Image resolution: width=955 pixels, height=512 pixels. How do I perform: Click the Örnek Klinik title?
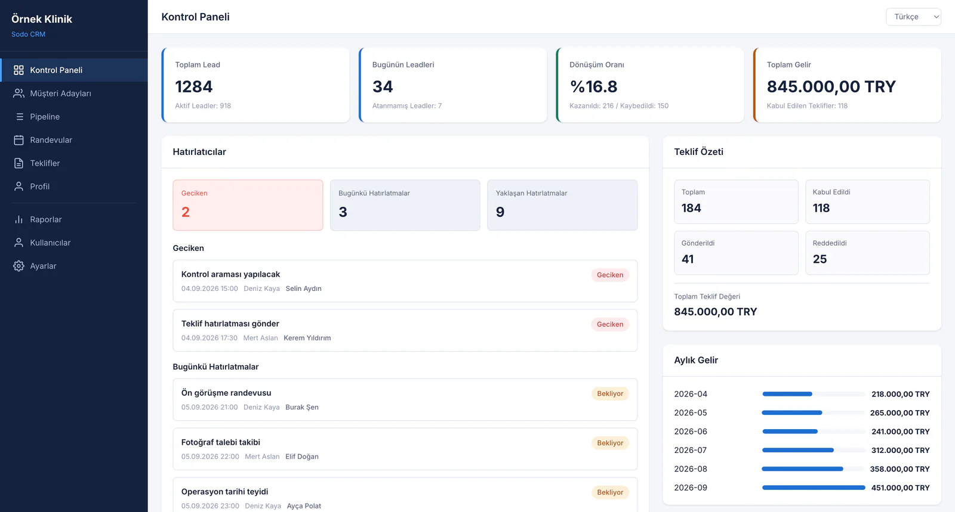[42, 19]
